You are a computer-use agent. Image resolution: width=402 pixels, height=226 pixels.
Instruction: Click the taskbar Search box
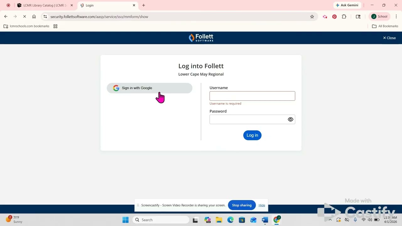click(x=161, y=220)
